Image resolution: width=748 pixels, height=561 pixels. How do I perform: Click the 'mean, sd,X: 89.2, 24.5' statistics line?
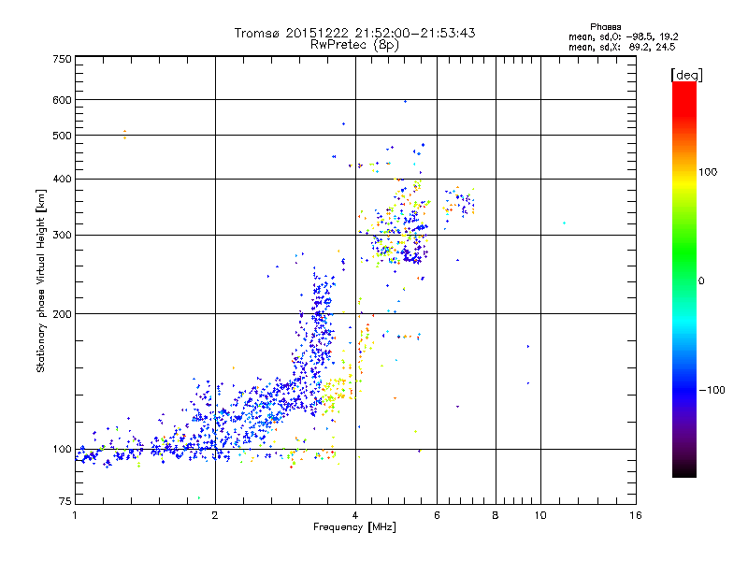pos(622,47)
